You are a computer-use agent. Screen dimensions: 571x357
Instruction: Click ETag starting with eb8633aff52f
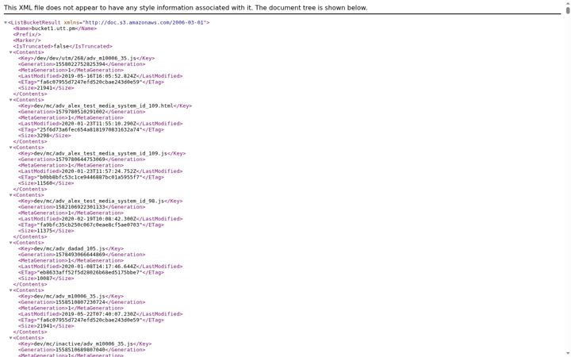coord(90,272)
